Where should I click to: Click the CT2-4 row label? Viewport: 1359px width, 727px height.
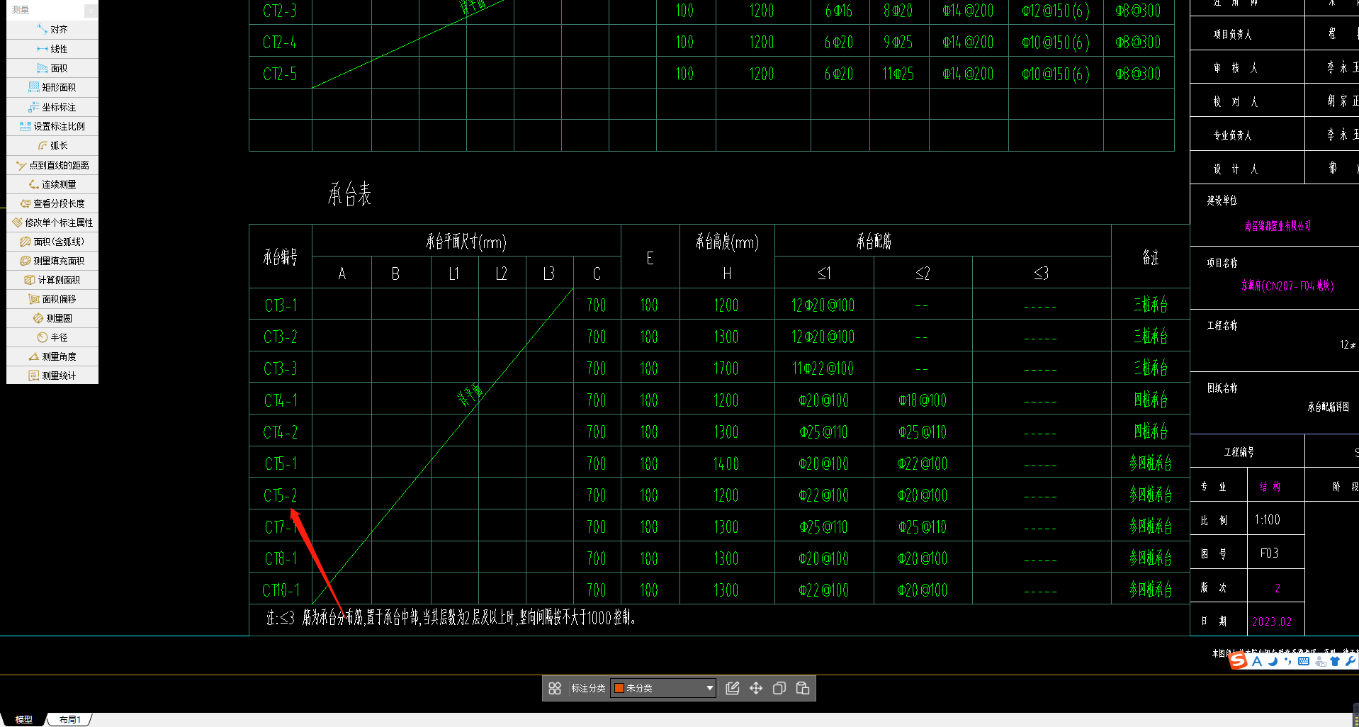tap(280, 43)
